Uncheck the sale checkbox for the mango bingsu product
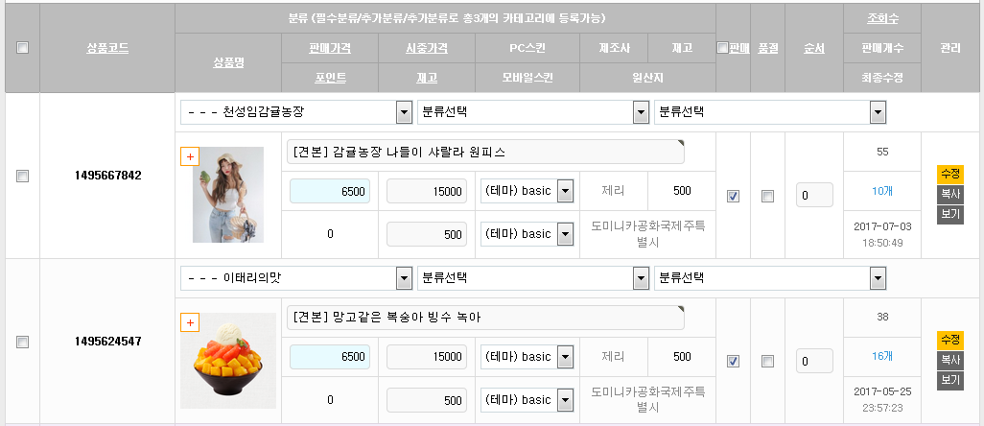 733,361
